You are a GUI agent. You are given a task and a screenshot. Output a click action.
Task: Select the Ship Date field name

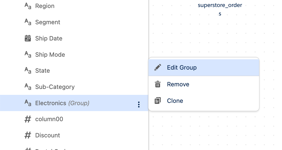[x=49, y=38]
